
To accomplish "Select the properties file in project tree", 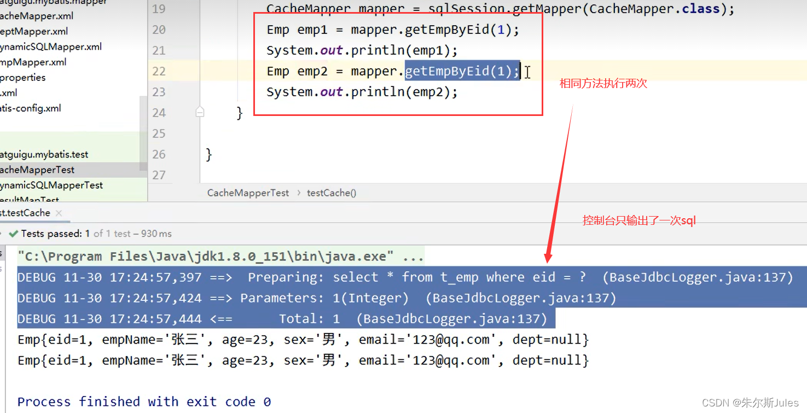I will 23,77.
